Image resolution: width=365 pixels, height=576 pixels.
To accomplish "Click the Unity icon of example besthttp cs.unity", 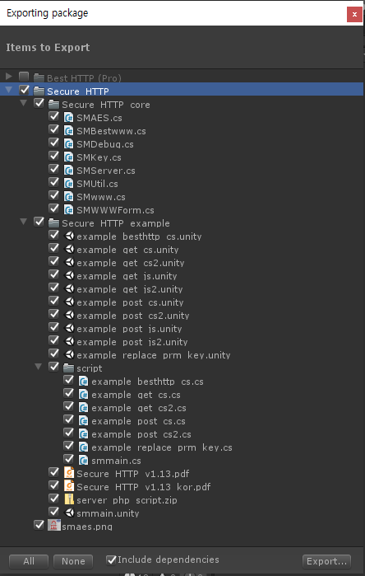I will (x=69, y=236).
